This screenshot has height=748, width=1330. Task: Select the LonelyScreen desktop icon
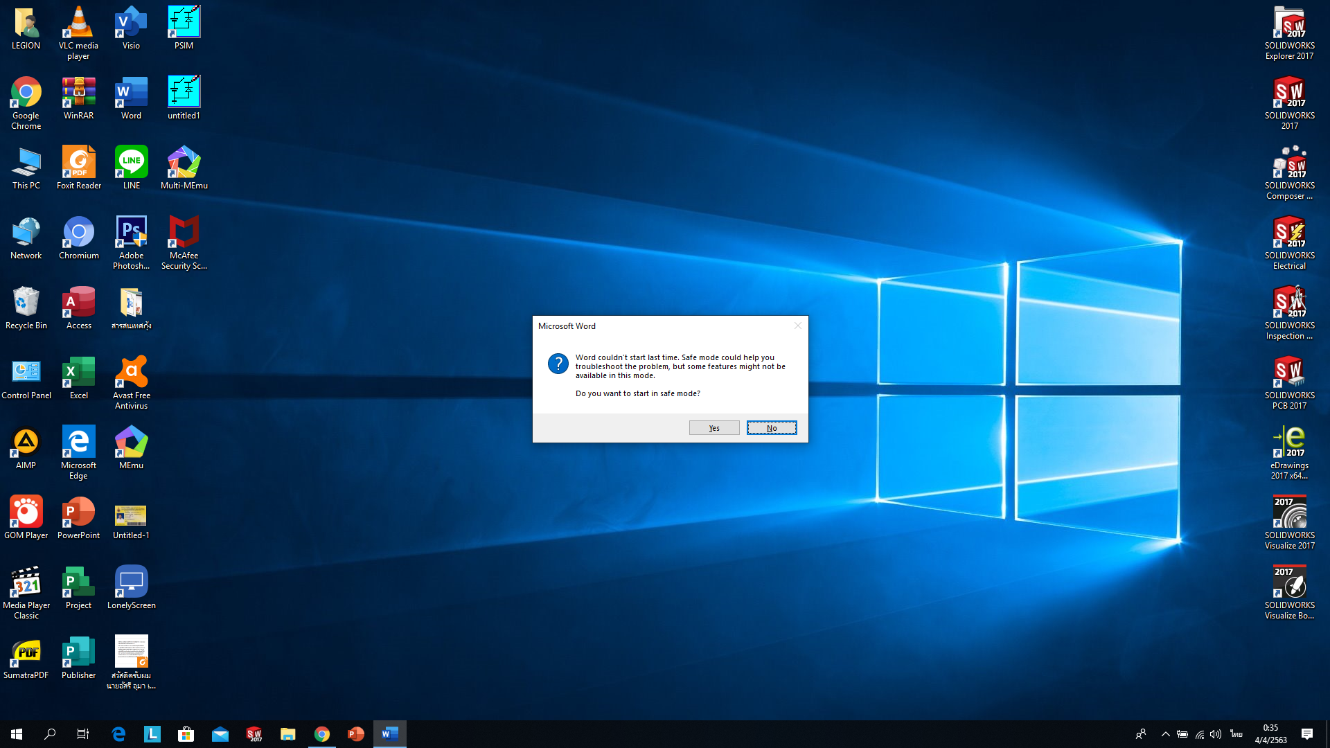(131, 588)
